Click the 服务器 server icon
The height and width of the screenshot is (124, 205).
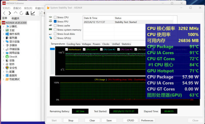coord(7,38)
